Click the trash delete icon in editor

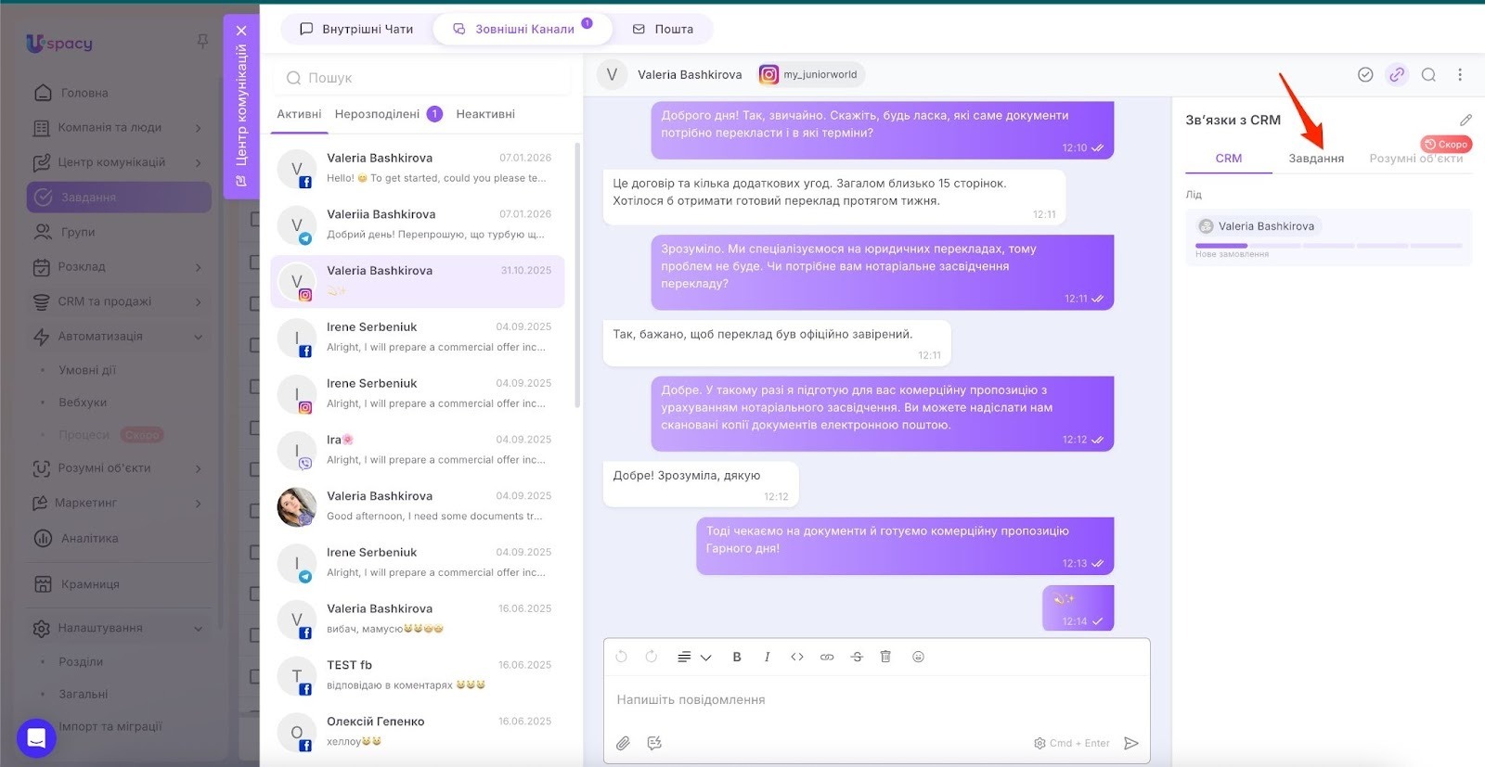pos(885,657)
